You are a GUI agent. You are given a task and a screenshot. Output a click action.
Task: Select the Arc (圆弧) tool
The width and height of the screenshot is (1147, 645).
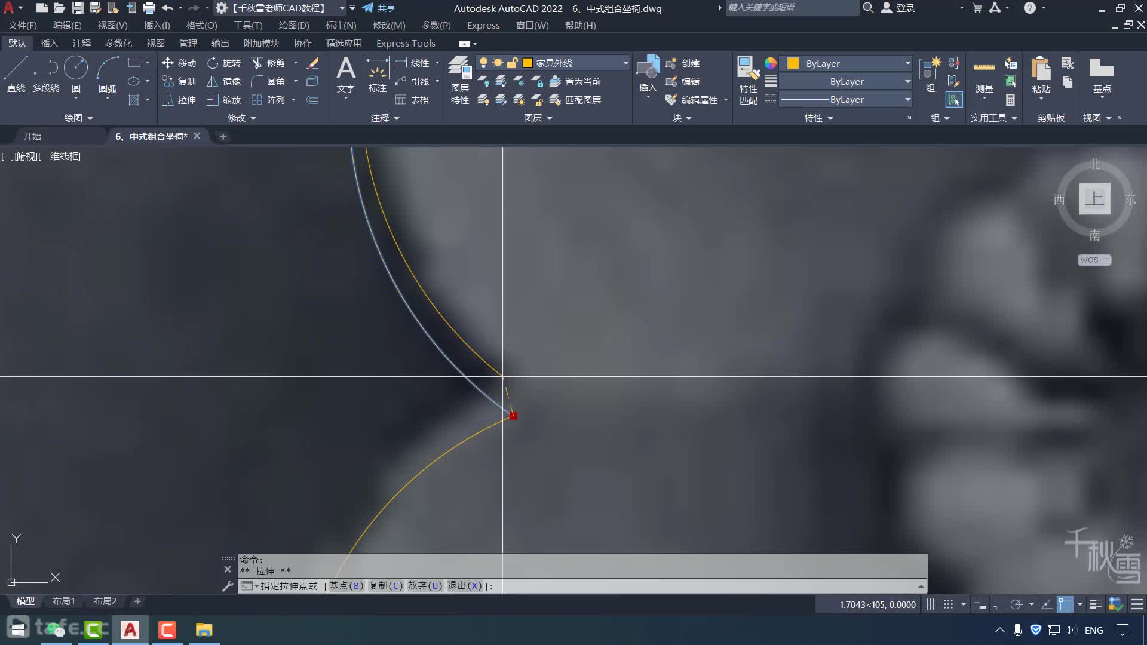click(x=108, y=75)
